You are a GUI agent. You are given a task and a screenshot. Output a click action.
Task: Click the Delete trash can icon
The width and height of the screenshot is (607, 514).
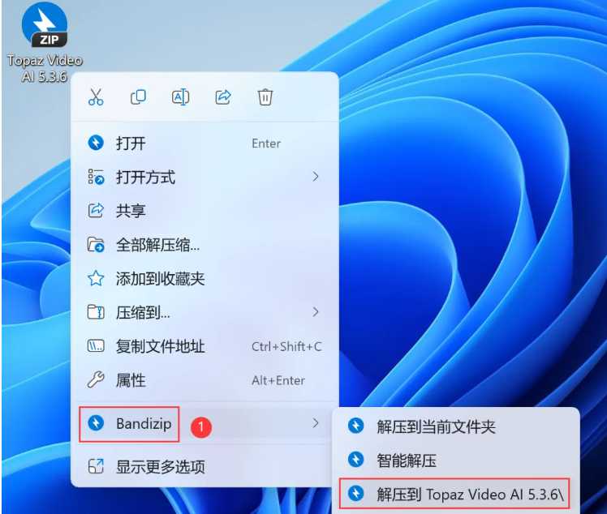(x=265, y=97)
